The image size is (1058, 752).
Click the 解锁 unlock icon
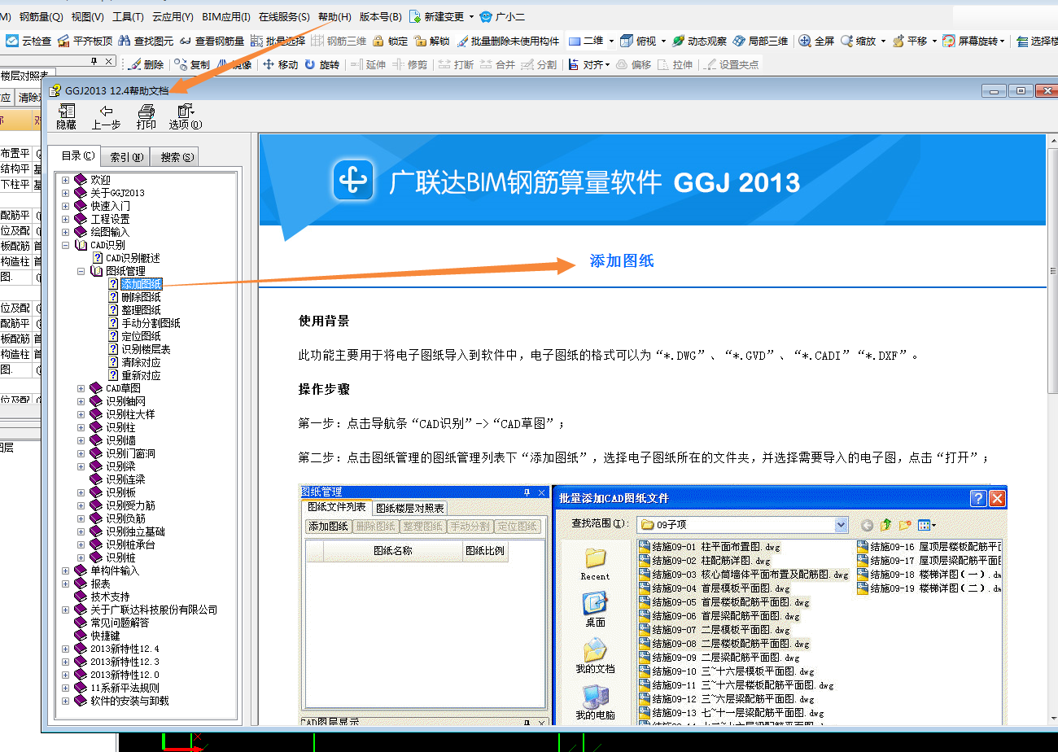(x=431, y=41)
